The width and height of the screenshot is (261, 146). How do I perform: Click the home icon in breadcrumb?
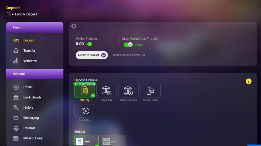[8, 14]
